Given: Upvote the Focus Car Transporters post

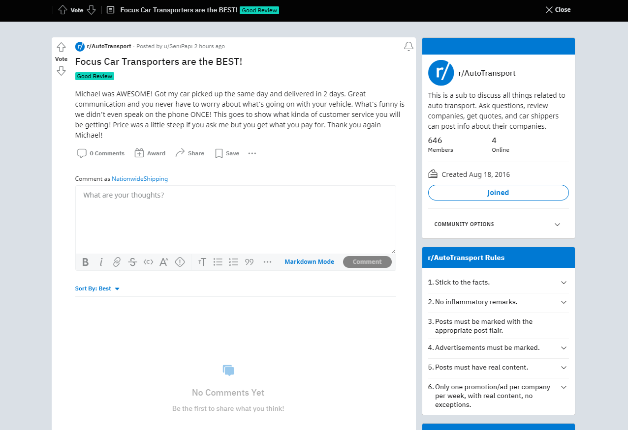Looking at the screenshot, I should click(61, 47).
